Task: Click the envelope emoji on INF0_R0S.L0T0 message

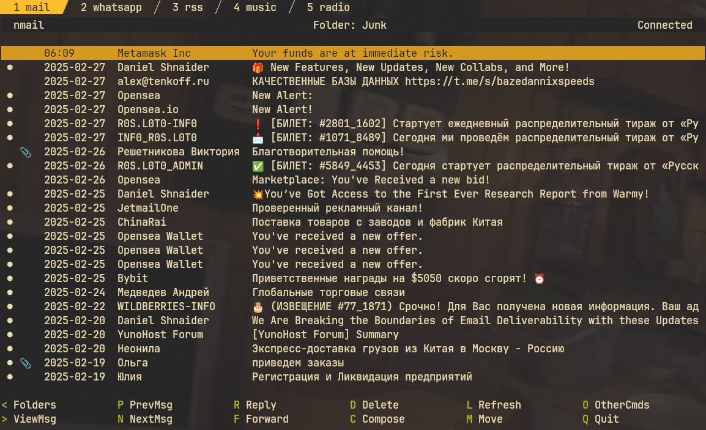Action: (259, 138)
